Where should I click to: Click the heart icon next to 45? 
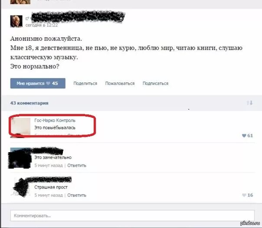48,83
